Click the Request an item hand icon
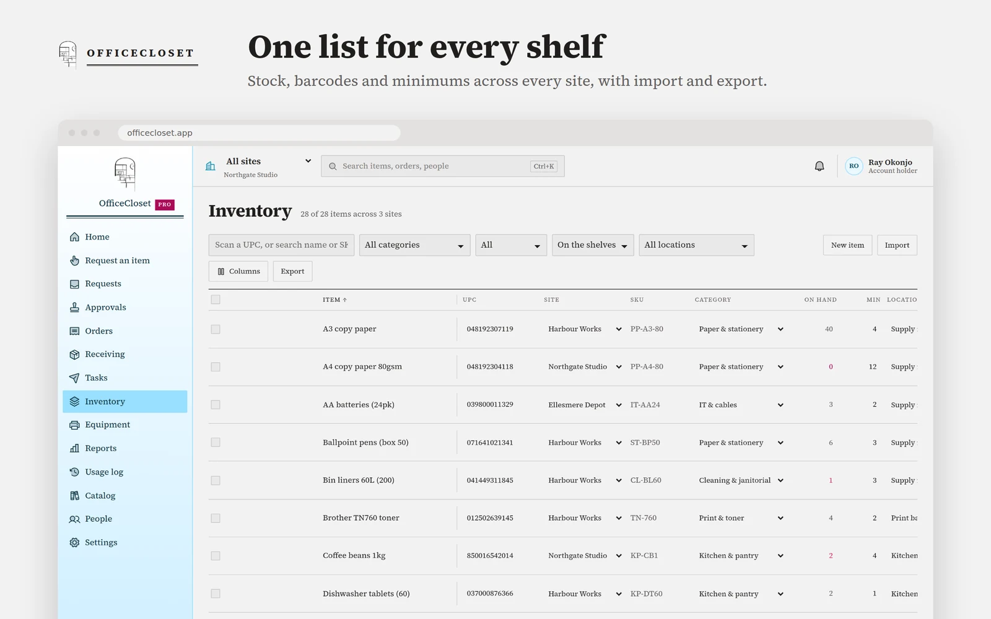The width and height of the screenshot is (991, 619). tap(74, 261)
